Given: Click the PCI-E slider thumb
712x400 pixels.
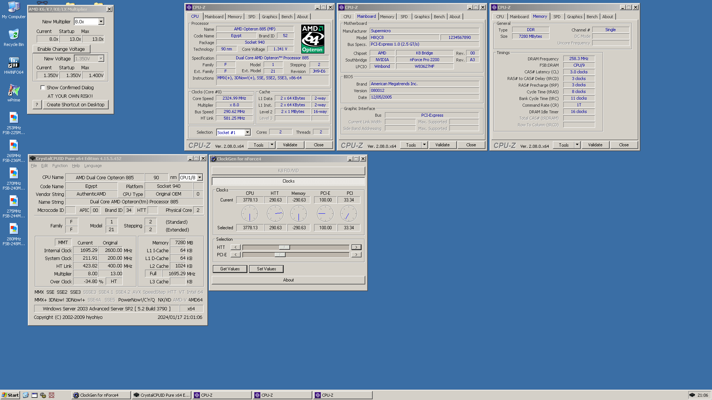Looking at the screenshot, I should click(x=280, y=255).
